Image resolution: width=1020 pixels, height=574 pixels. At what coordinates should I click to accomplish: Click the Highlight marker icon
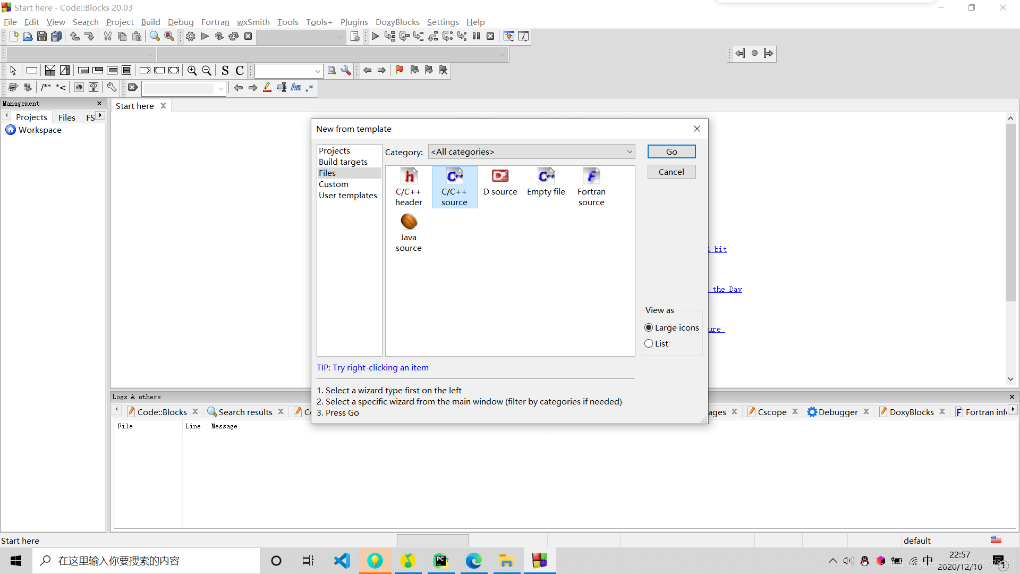[x=267, y=87]
